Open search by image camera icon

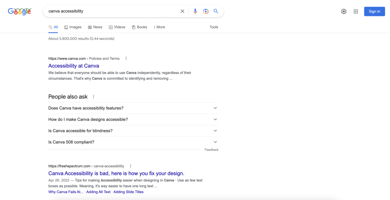(205, 11)
